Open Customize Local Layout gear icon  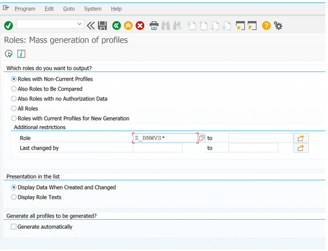pyautogui.click(x=278, y=26)
